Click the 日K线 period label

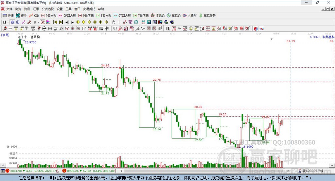(5, 35)
